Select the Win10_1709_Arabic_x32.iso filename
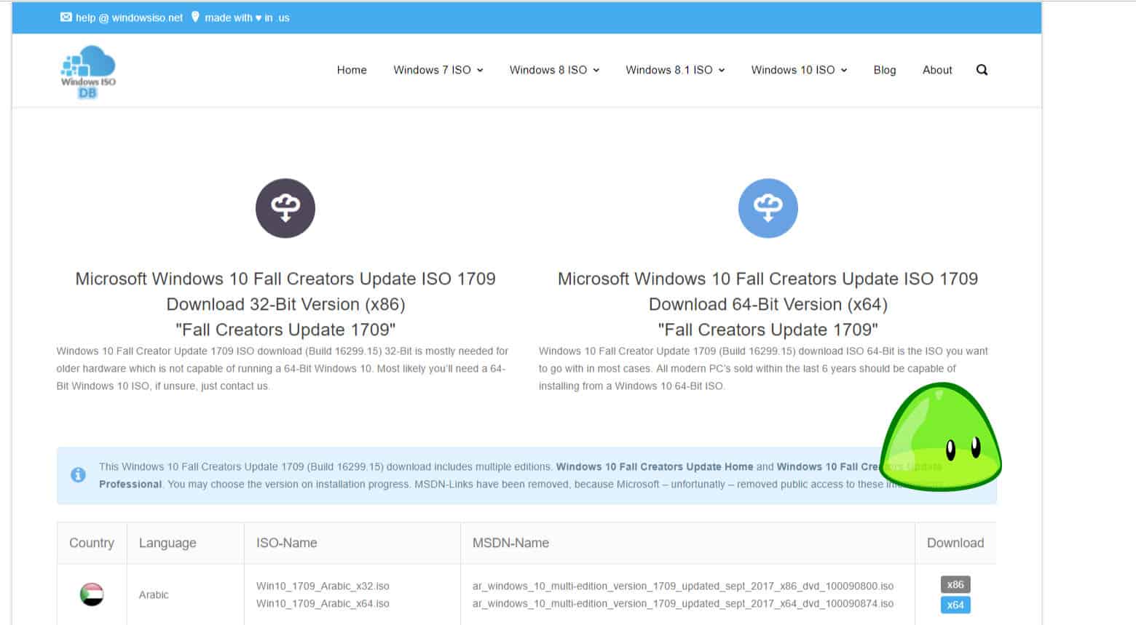Screen dimensions: 1136x625 323,585
